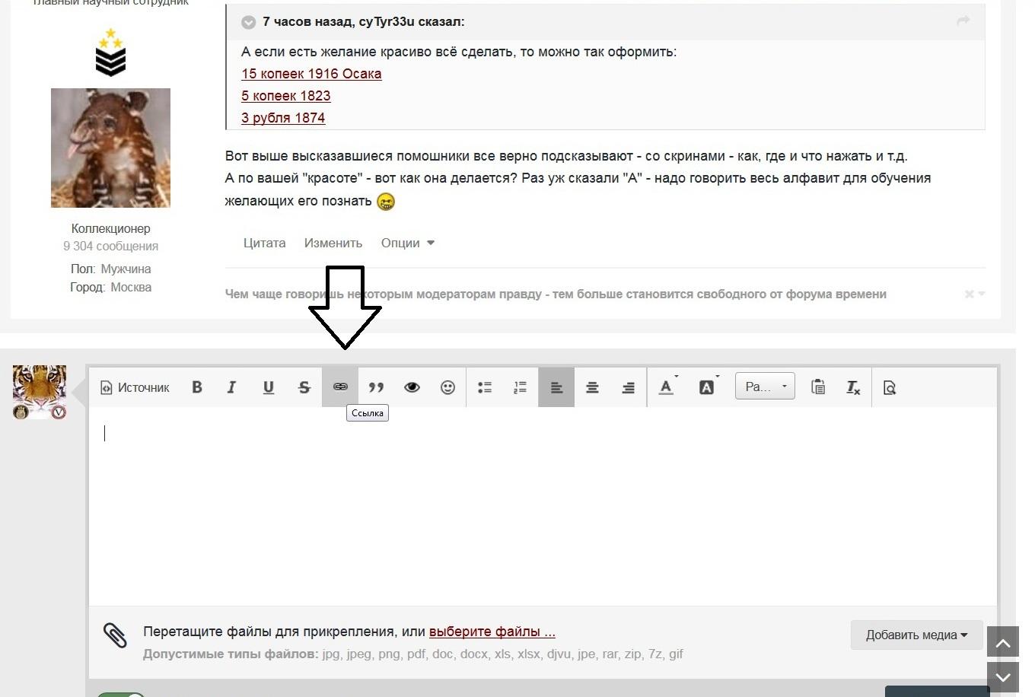Apply italic formatting in editor

coord(232,387)
